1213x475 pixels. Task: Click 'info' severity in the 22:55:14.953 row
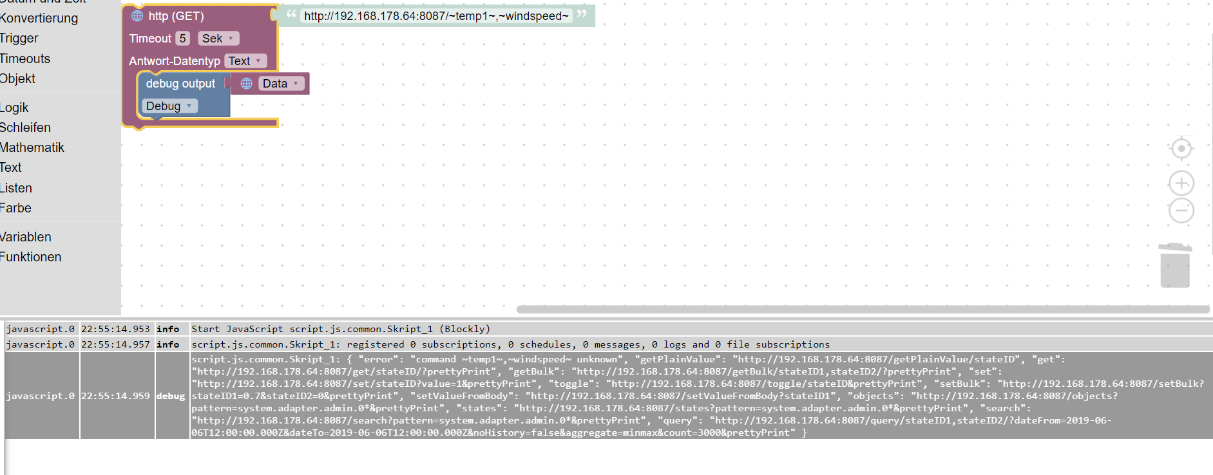168,329
